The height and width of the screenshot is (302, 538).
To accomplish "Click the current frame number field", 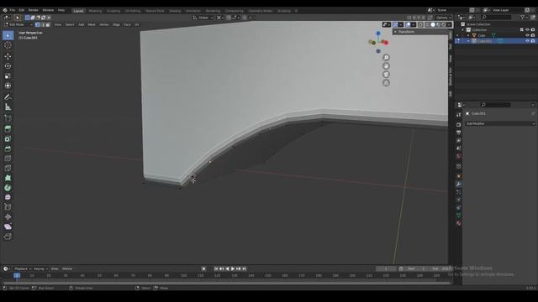I will point(386,268).
